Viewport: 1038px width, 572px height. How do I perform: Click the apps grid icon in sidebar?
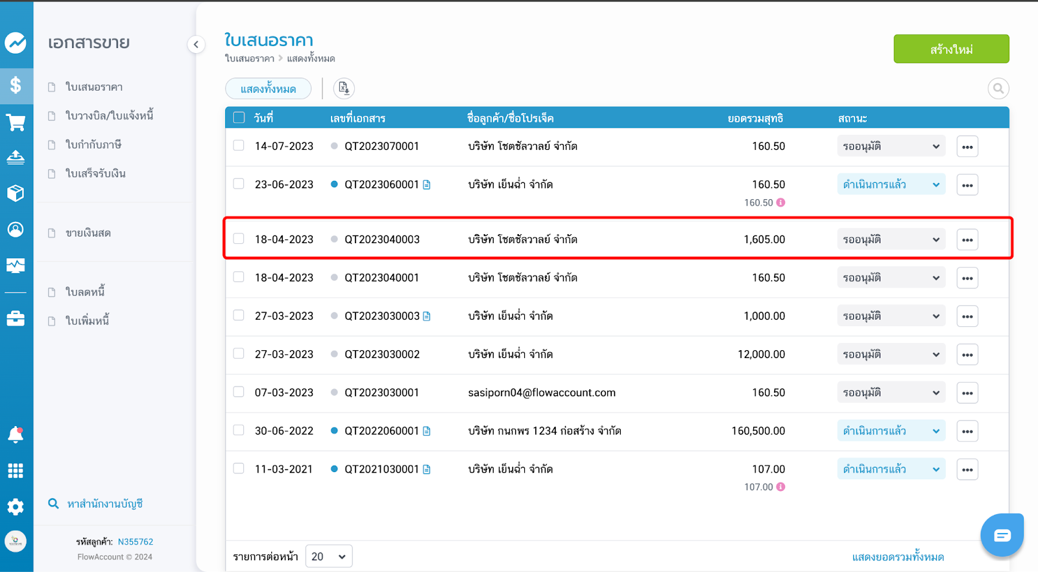(16, 471)
